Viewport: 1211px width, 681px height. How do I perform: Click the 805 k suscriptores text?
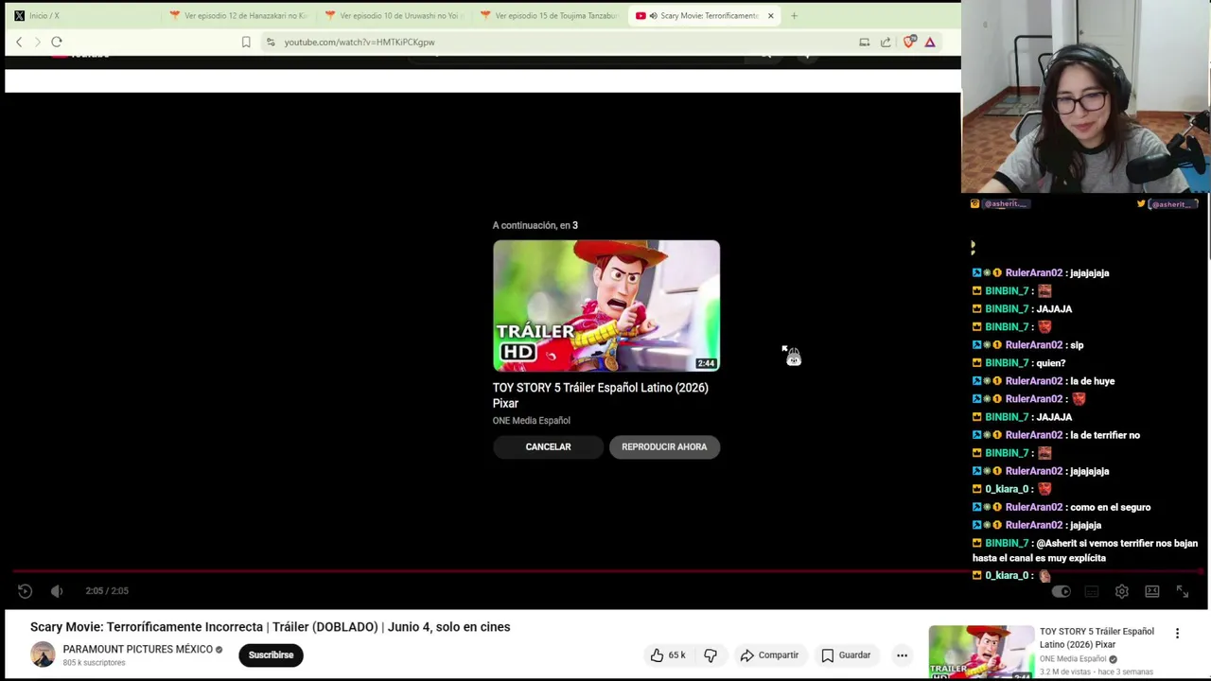click(94, 663)
